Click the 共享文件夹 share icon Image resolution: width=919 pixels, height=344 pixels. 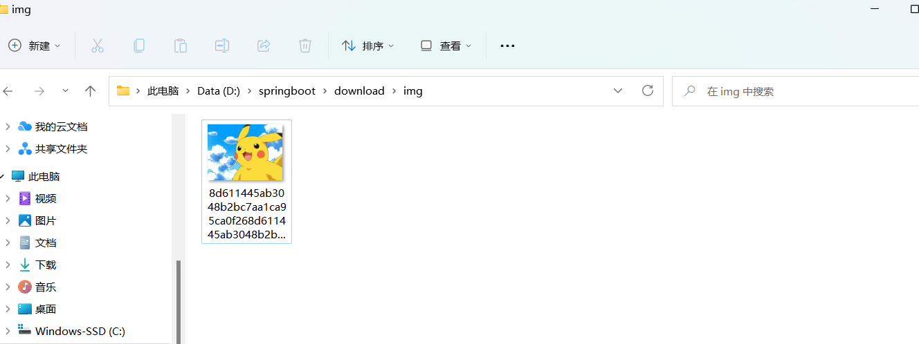(x=25, y=149)
